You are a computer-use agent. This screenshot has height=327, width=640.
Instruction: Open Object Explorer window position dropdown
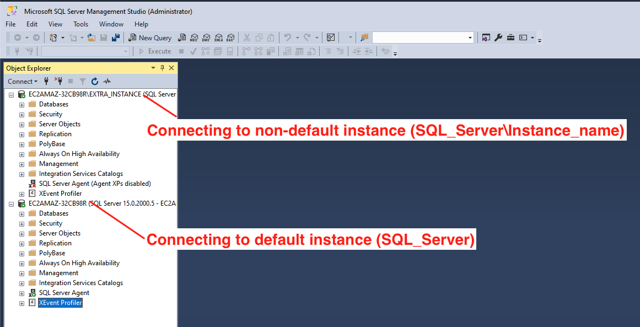(x=153, y=68)
